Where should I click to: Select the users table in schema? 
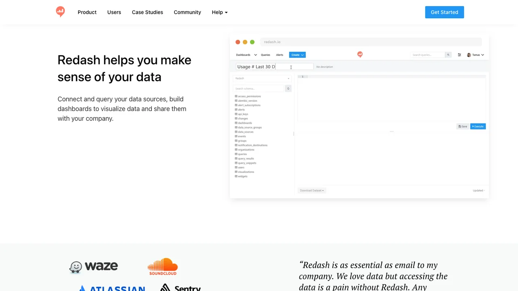[x=241, y=167]
